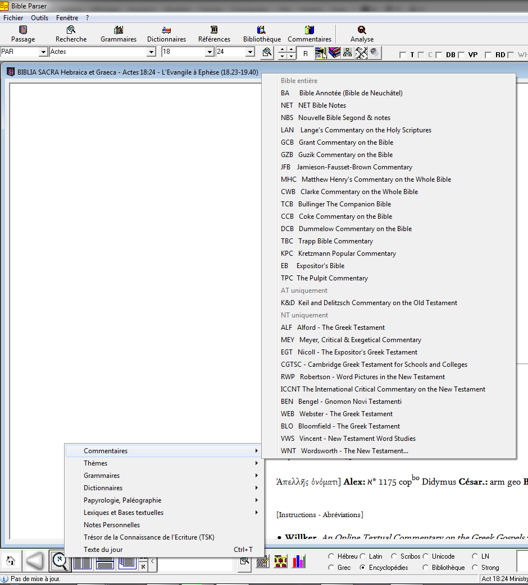
Task: Launch the Analyse tool
Action: 362,34
